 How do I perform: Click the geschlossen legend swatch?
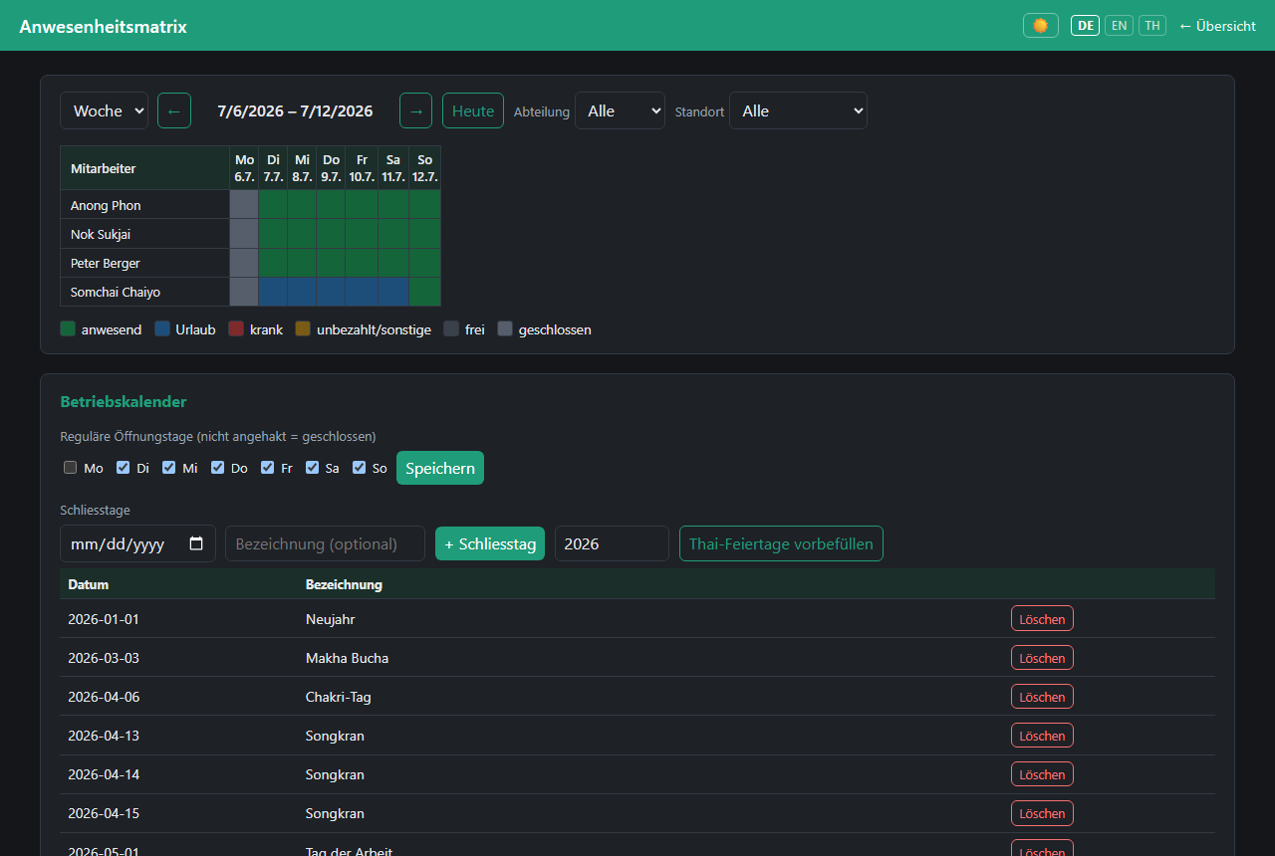point(505,328)
